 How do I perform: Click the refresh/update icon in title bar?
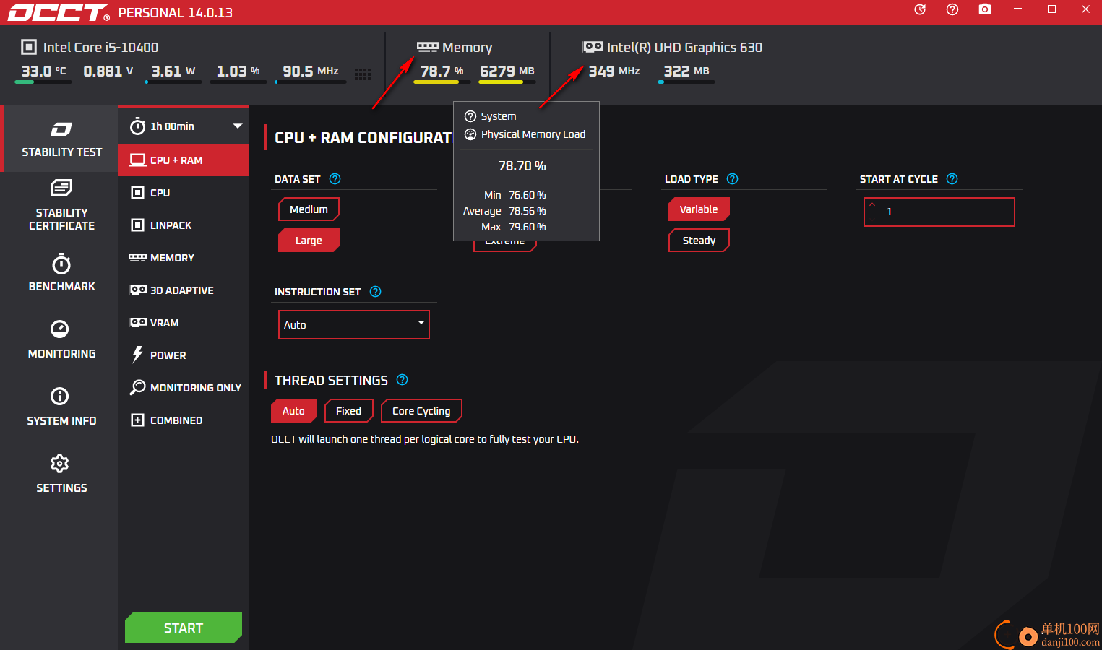(x=920, y=9)
